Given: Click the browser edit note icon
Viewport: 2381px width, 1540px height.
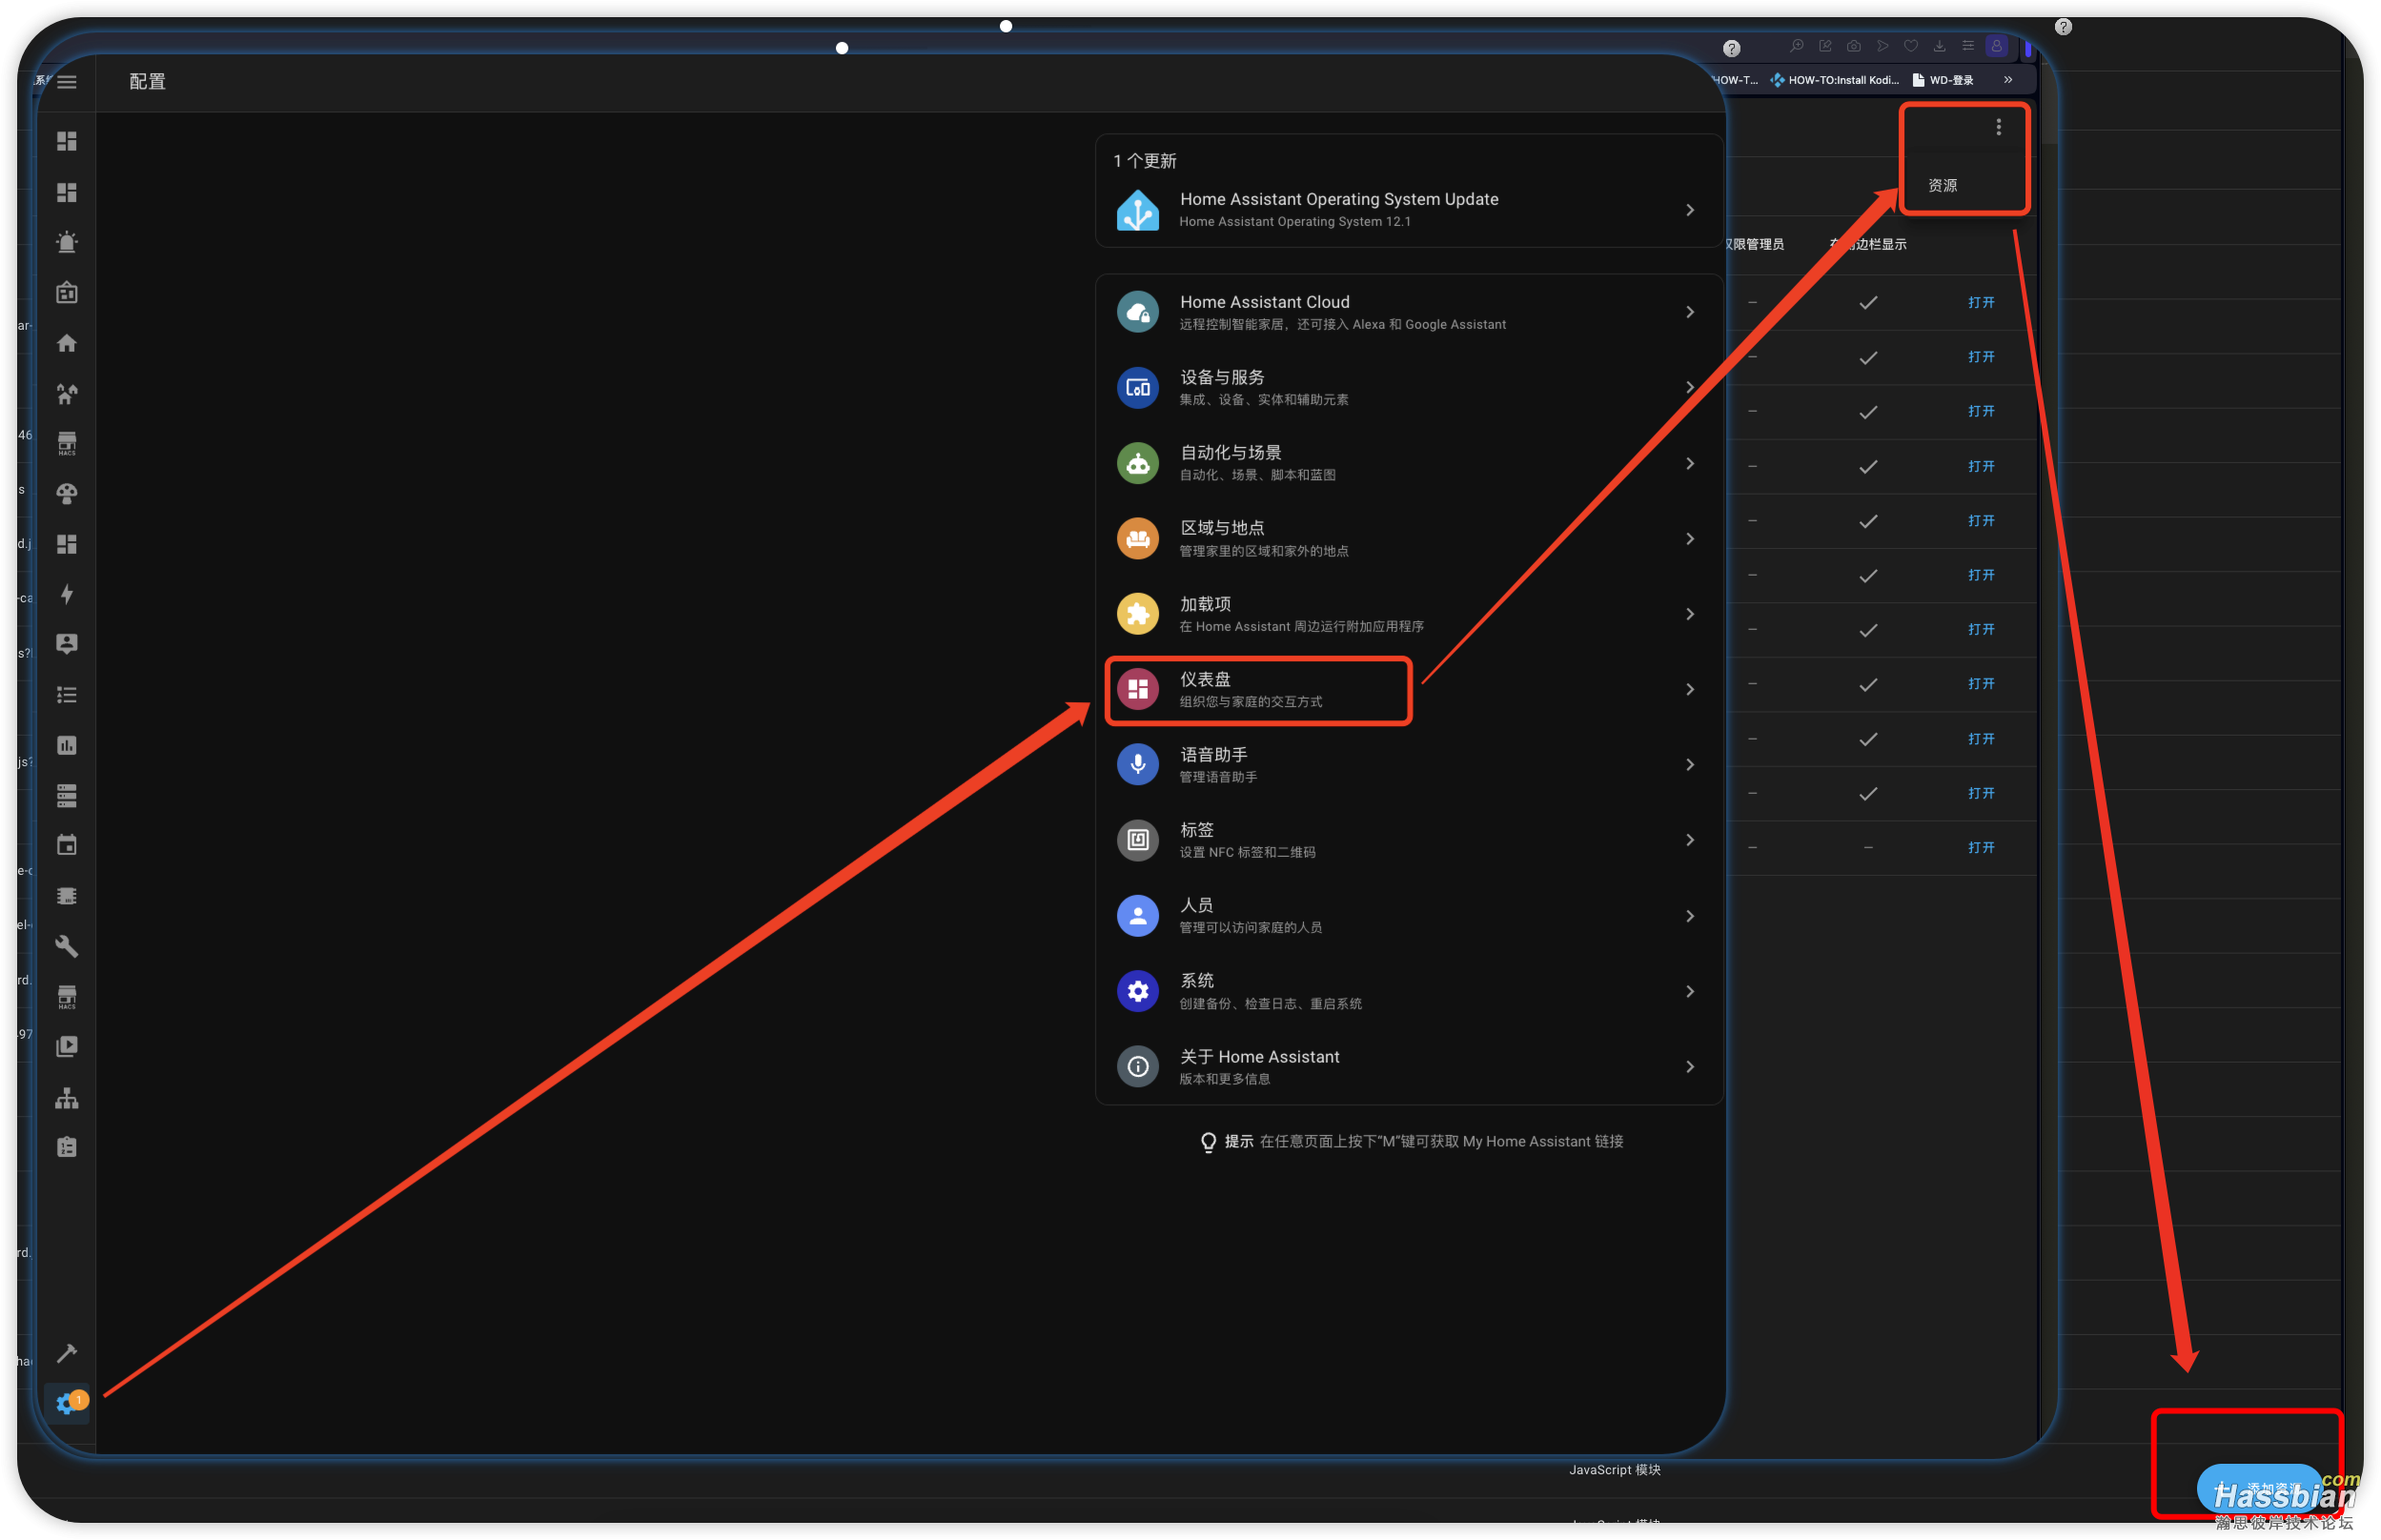Looking at the screenshot, I should pyautogui.click(x=1826, y=46).
